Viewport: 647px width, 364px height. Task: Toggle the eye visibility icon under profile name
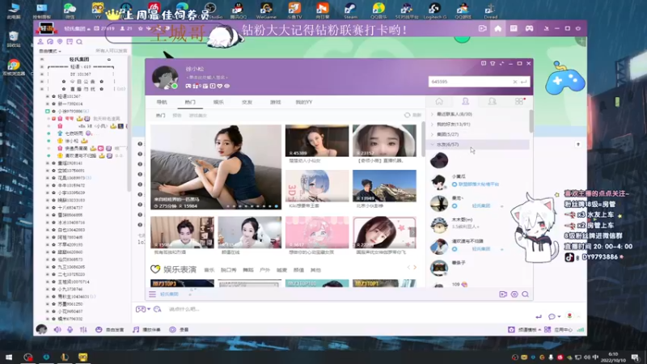pyautogui.click(x=227, y=86)
